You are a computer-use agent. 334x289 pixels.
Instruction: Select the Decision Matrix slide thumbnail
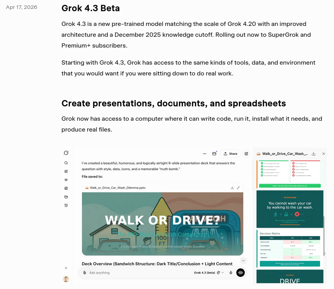pos(290,249)
